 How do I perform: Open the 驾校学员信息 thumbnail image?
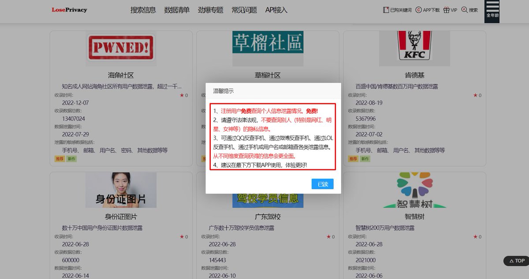tap(268, 200)
